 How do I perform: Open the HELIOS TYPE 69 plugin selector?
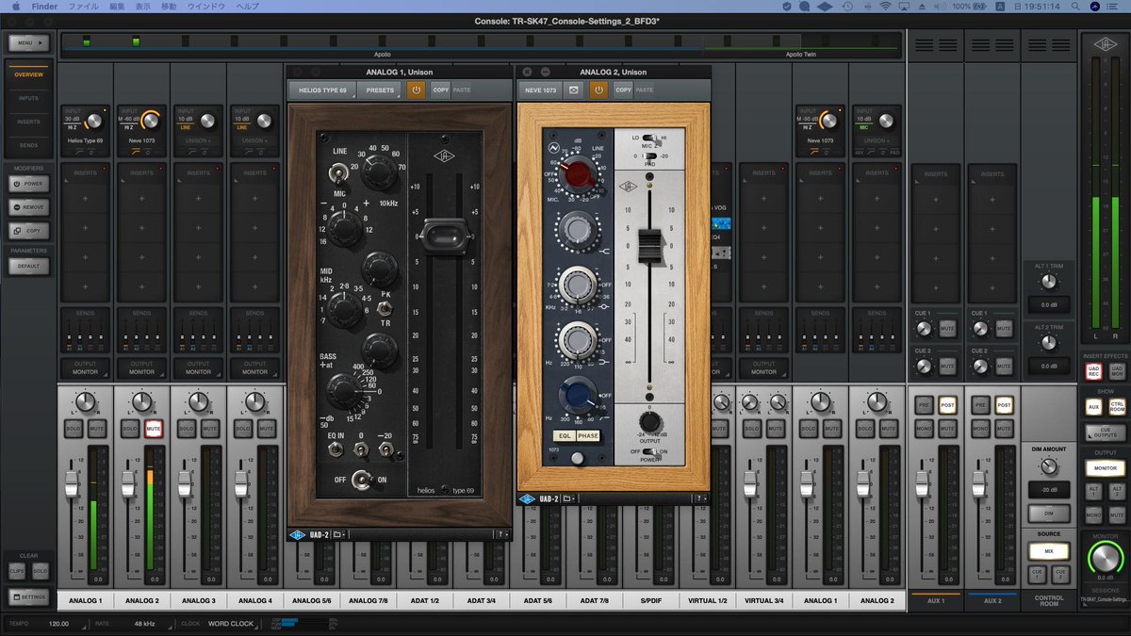pos(322,90)
